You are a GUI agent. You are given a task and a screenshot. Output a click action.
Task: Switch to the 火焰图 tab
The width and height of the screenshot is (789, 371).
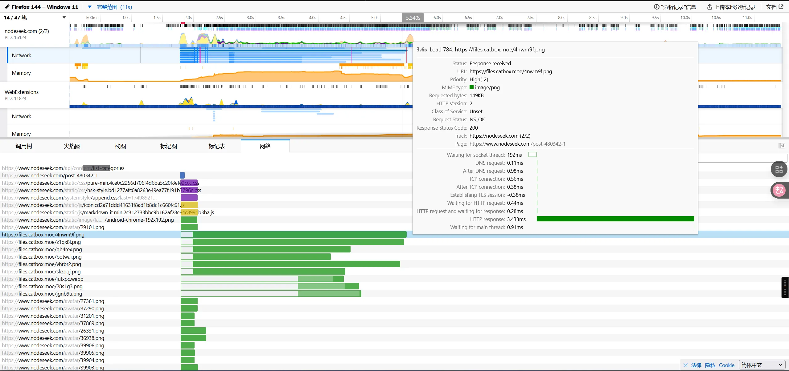click(72, 146)
